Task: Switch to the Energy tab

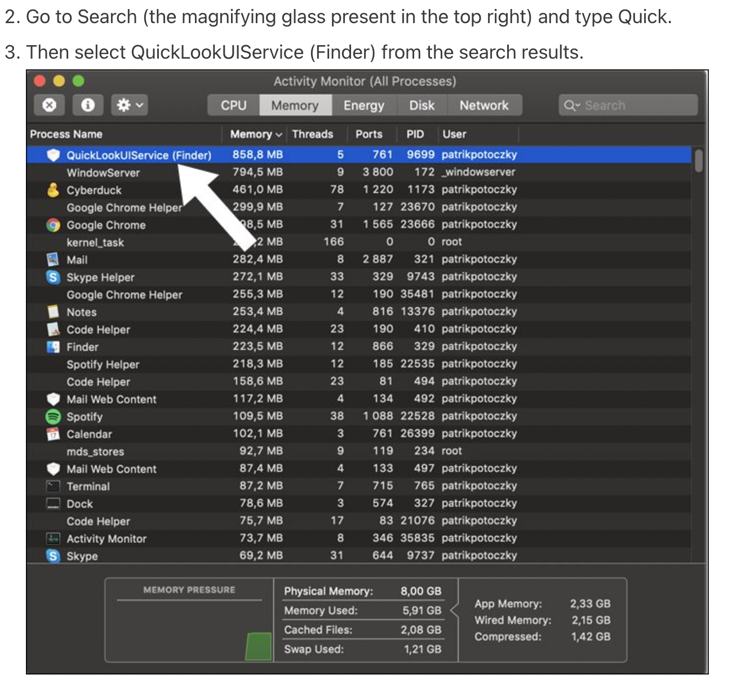Action: tap(364, 105)
